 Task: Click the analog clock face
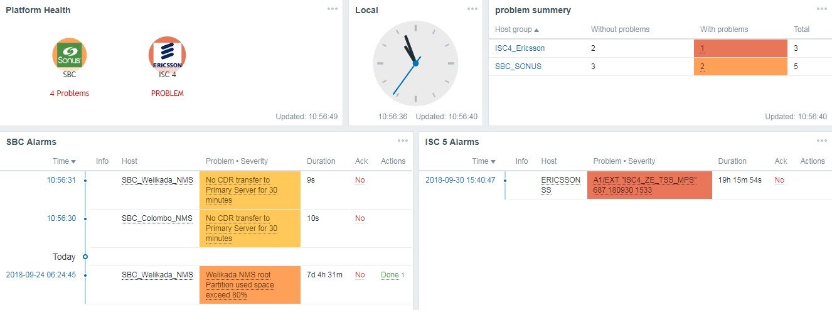pyautogui.click(x=415, y=63)
